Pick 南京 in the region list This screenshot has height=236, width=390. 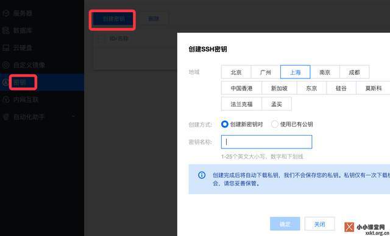[325, 72]
